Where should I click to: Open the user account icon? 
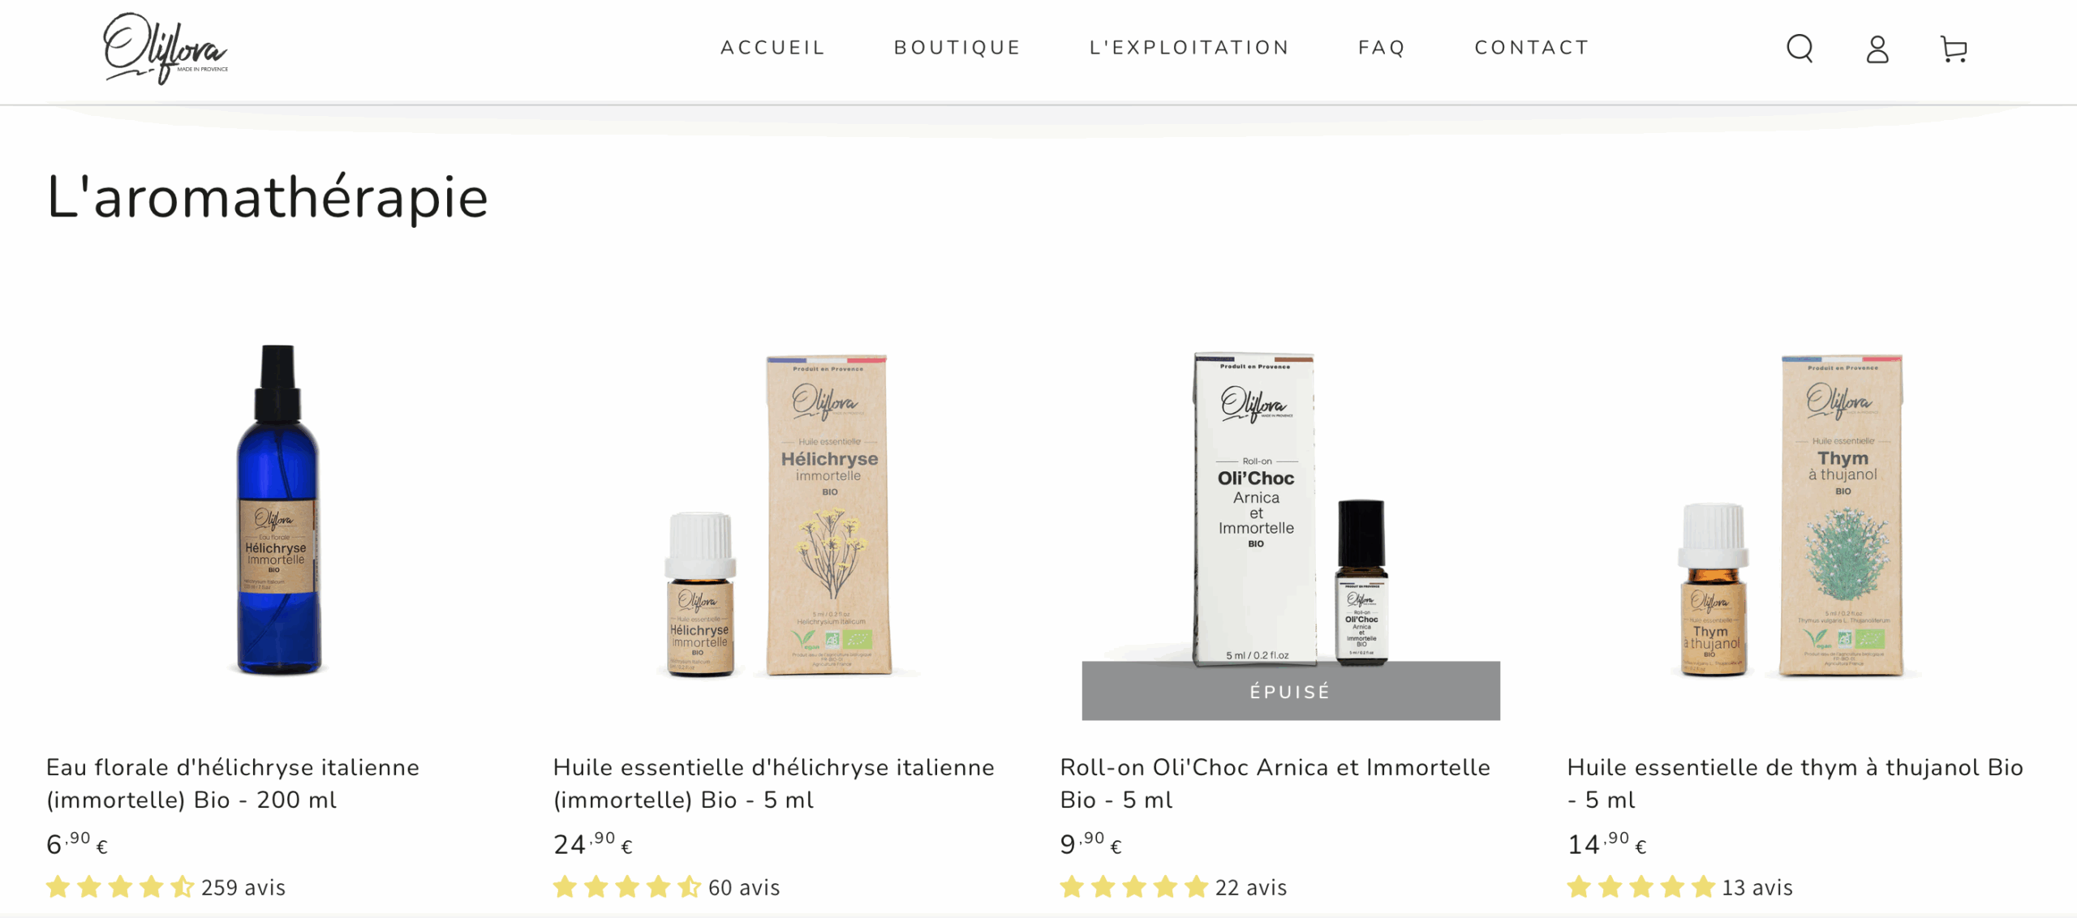[1877, 49]
